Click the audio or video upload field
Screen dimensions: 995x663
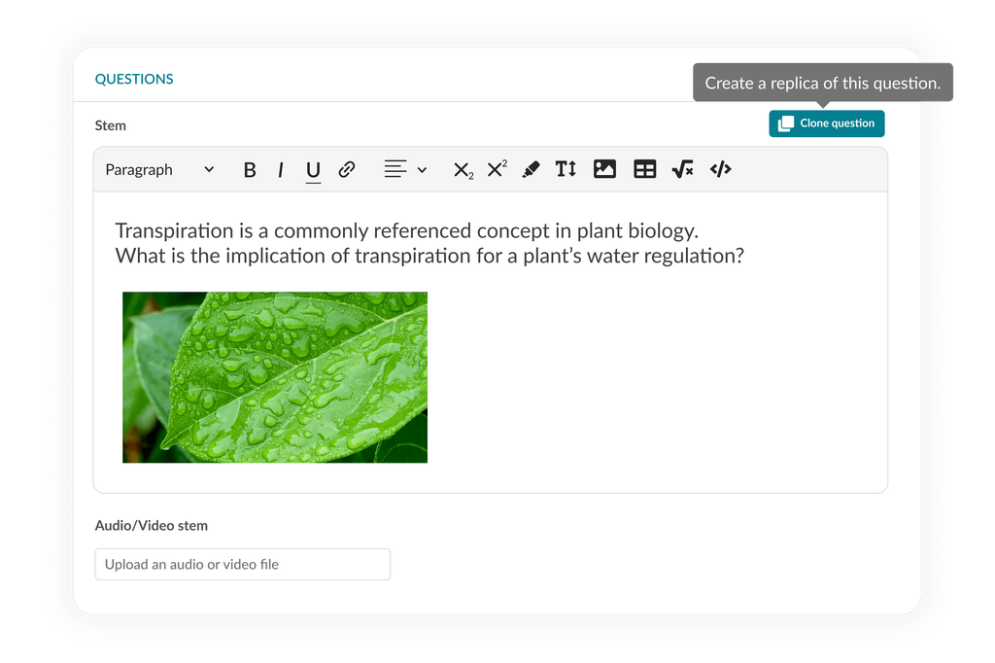coord(242,564)
